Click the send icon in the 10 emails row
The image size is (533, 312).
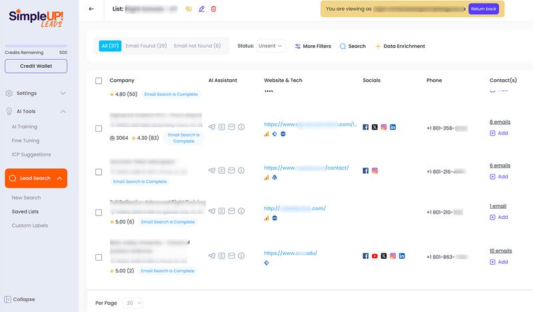[x=212, y=256]
